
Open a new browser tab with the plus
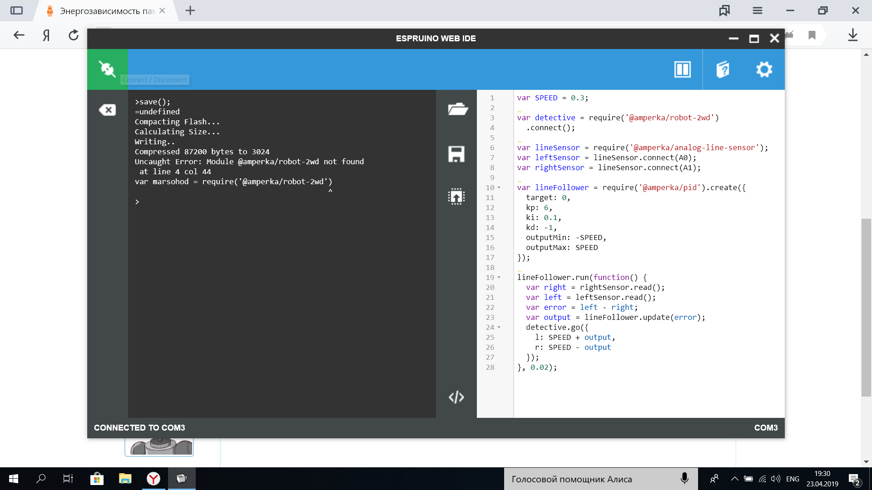(190, 10)
